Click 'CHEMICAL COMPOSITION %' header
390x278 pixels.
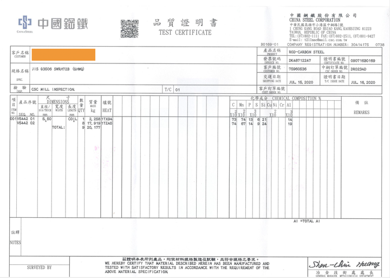pos(296,98)
